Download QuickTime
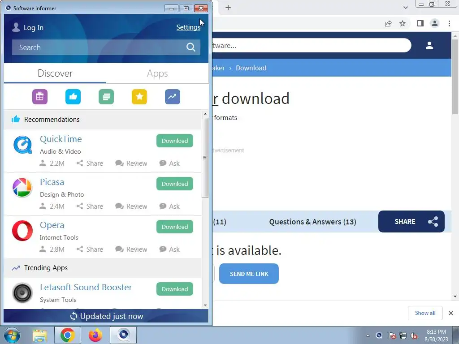Image resolution: width=459 pixels, height=344 pixels. click(x=175, y=141)
